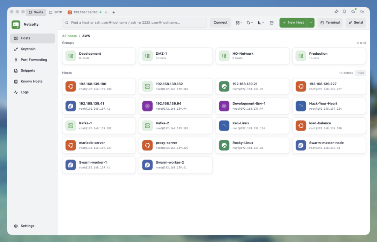Open the view layout grid dropdown
Viewport: 377px width, 242px height.
click(239, 23)
